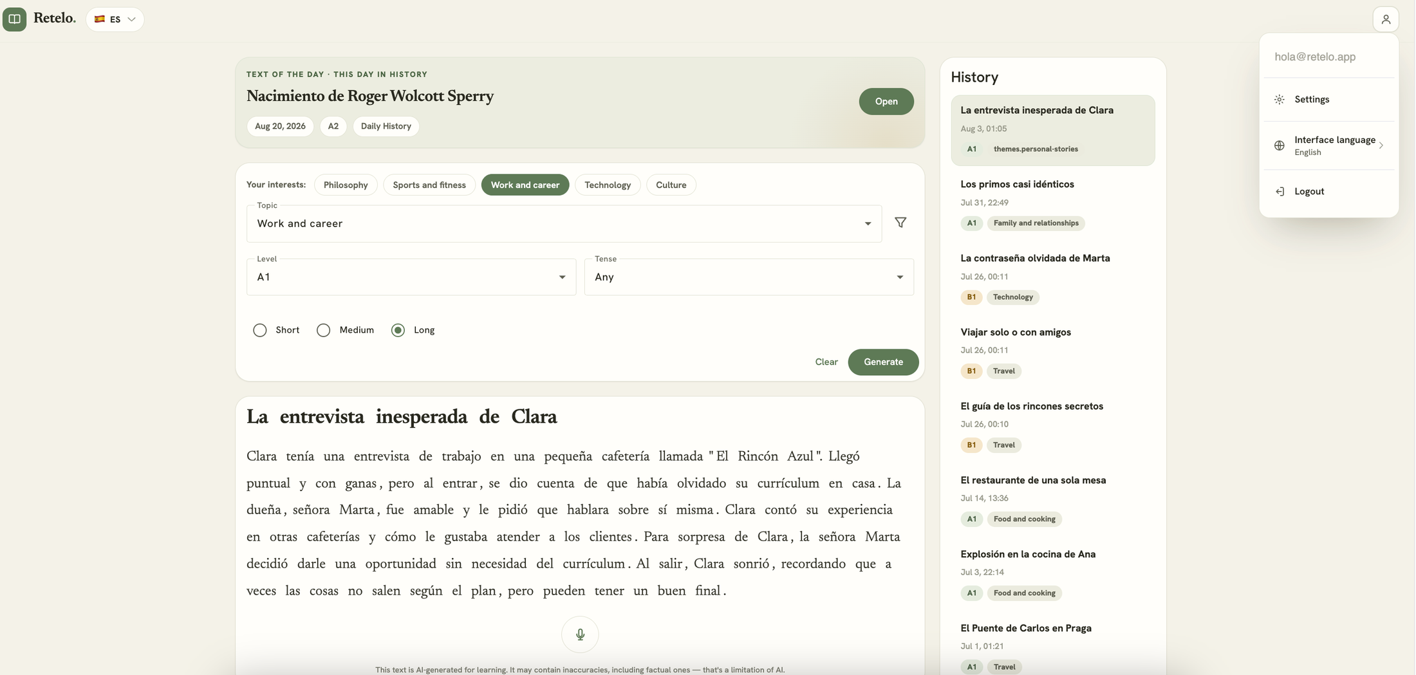Open history item El restaurante de una sola mesa
Image resolution: width=1416 pixels, height=675 pixels.
coord(1053,500)
